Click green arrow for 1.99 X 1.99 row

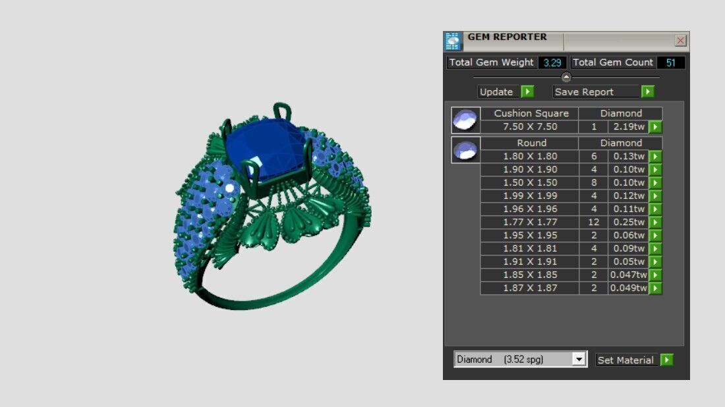click(655, 196)
